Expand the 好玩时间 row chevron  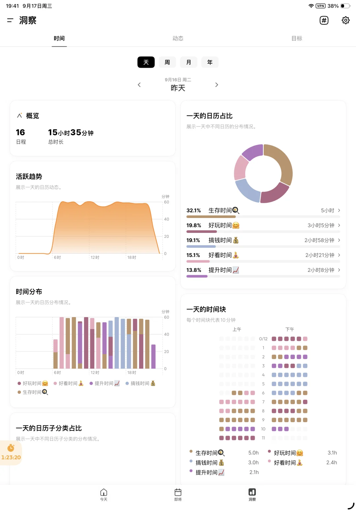coord(339,225)
